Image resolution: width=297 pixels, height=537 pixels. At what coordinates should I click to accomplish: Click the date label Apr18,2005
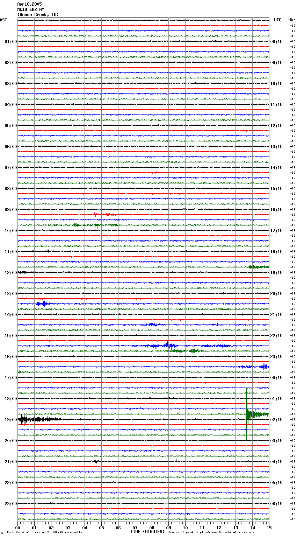(x=29, y=4)
